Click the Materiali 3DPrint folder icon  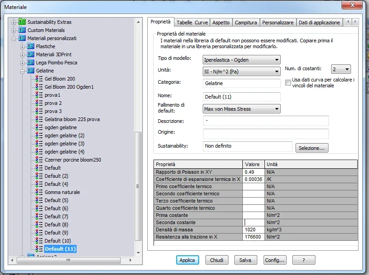click(x=31, y=54)
